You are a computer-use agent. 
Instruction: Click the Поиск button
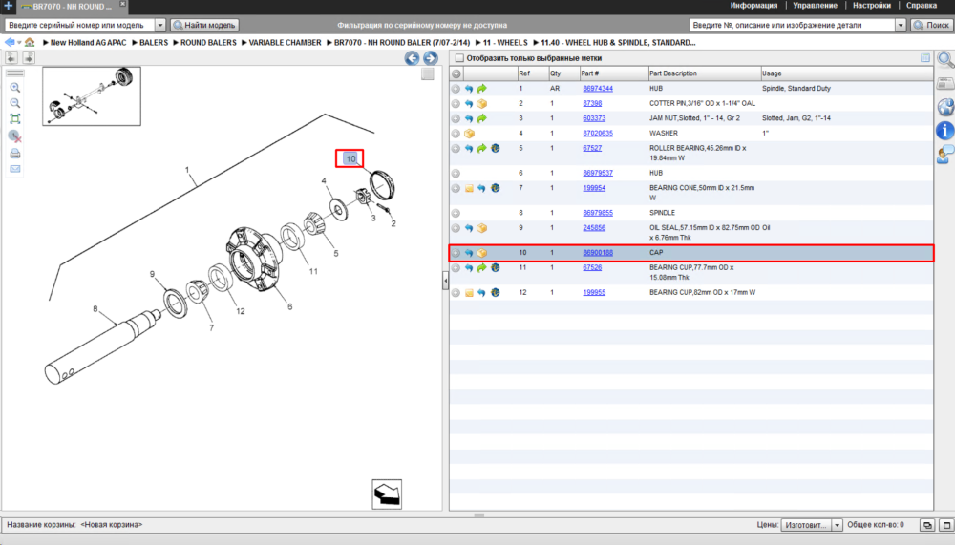click(931, 25)
